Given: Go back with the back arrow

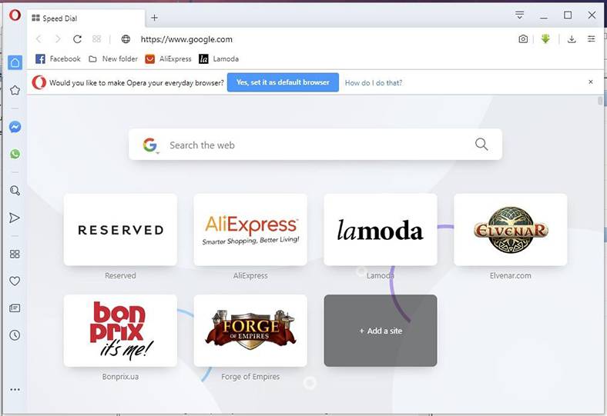Looking at the screenshot, I should pos(39,39).
